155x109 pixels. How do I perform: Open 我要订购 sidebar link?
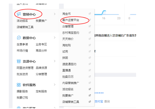click(22, 98)
